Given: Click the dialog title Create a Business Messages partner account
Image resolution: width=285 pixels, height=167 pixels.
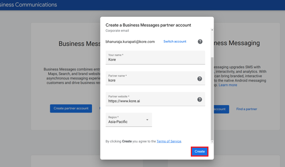Looking at the screenshot, I should (148, 25).
